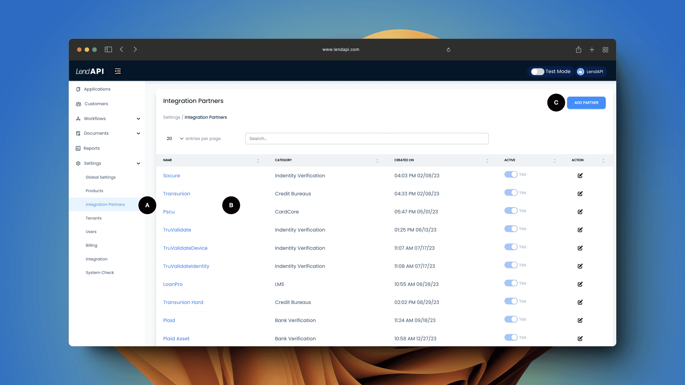Image resolution: width=685 pixels, height=385 pixels.
Task: Click the edit icon for Plaid
Action: (x=580, y=320)
